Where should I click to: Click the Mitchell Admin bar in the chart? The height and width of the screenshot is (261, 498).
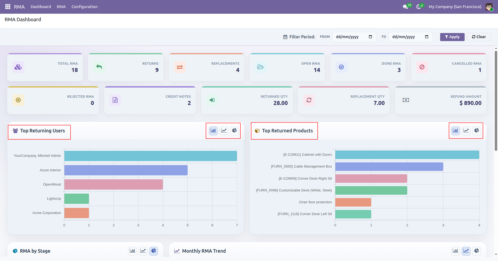tap(150, 156)
